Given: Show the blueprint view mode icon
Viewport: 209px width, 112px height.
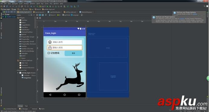Looking at the screenshot, I should pyautogui.click(x=40, y=15).
